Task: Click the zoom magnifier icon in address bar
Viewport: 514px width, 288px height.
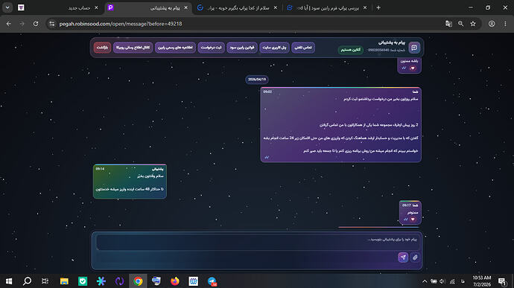Action: click(461, 24)
